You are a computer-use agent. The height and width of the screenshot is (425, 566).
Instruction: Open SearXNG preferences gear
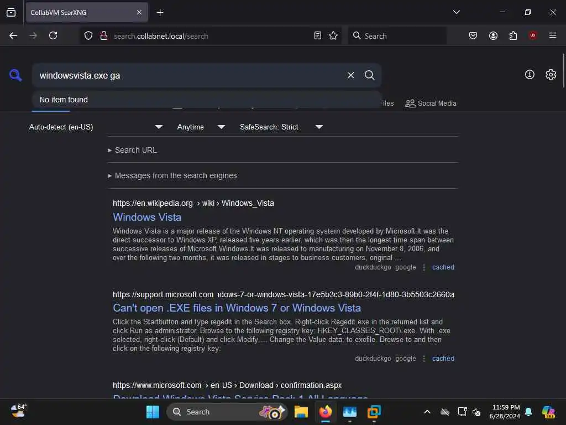coord(551,75)
